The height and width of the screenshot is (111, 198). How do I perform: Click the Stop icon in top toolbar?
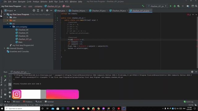(x=183, y=6)
